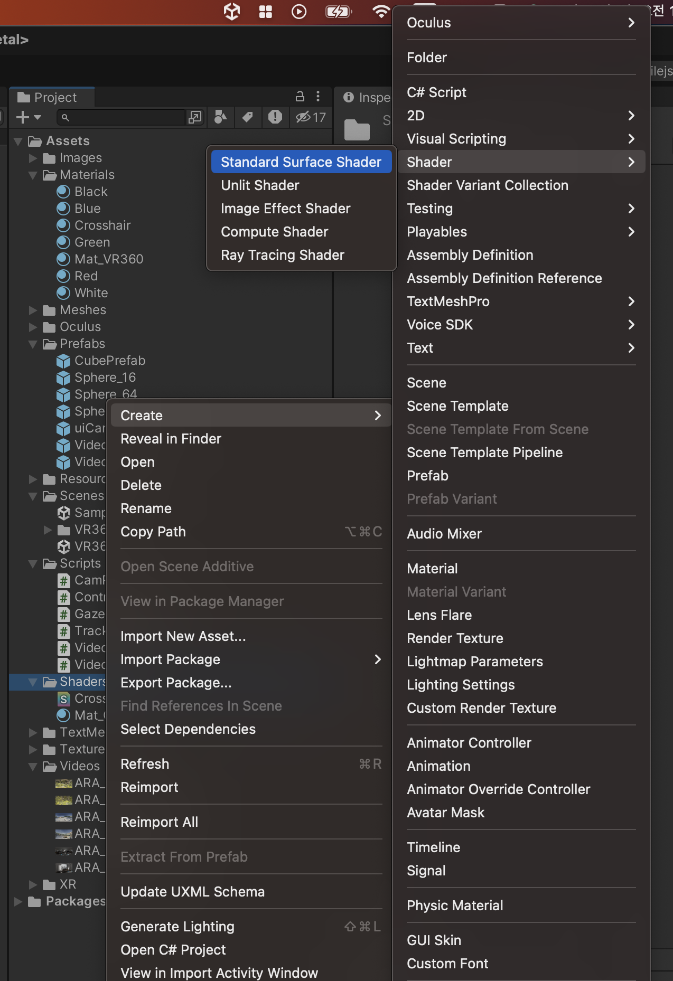Focus the Project search field
The image size is (673, 981).
tap(121, 117)
